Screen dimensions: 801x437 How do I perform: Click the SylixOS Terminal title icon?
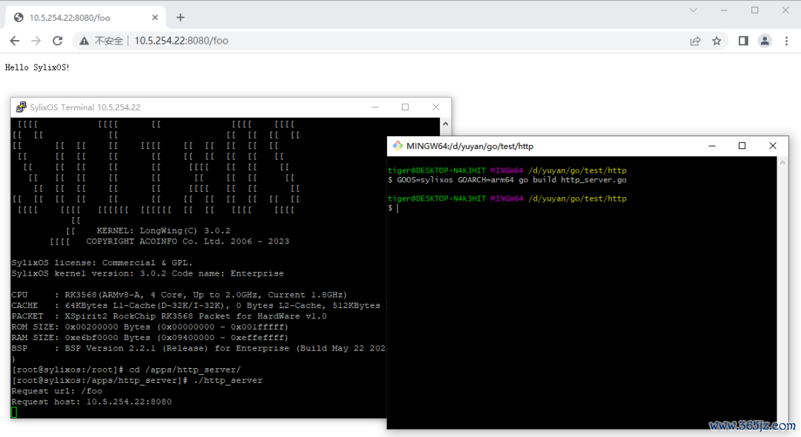(21, 107)
